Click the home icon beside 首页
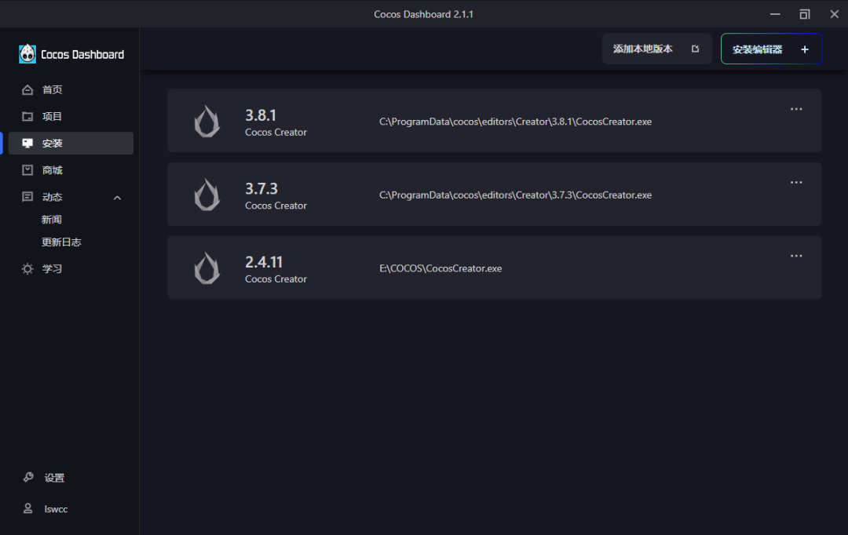Viewport: 848px width, 535px height. [x=27, y=89]
